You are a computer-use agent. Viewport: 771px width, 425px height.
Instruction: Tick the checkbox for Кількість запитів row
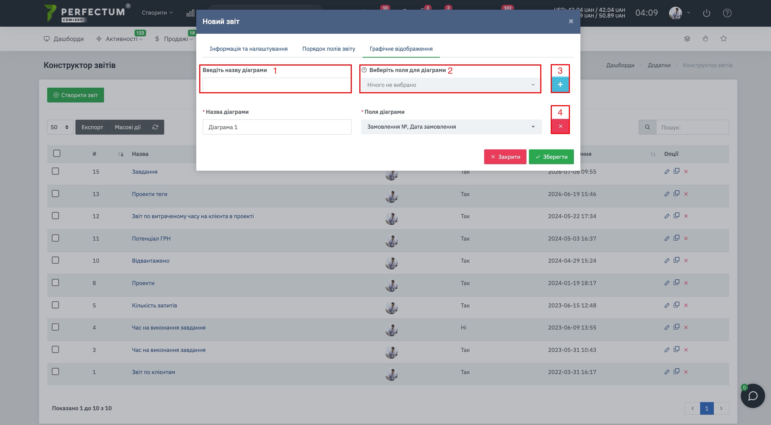(55, 305)
